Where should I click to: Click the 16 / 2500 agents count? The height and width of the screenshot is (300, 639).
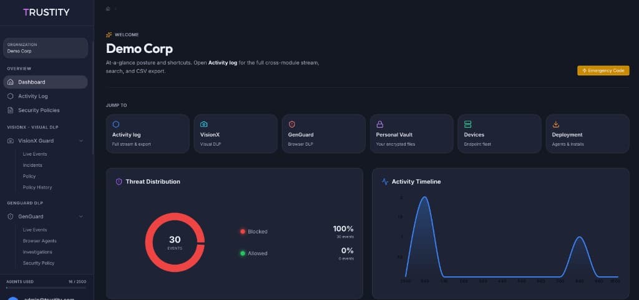[x=77, y=281]
